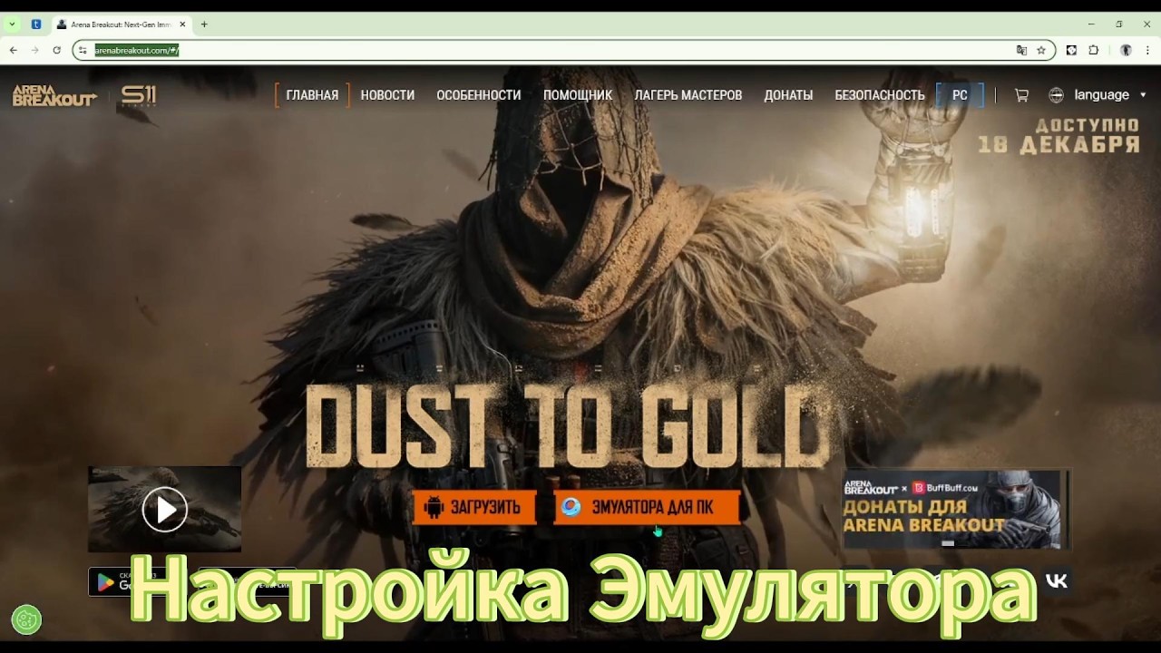Click the ЗАГРУЗИТЬ Android download button
The height and width of the screenshot is (653, 1161).
pos(474,508)
